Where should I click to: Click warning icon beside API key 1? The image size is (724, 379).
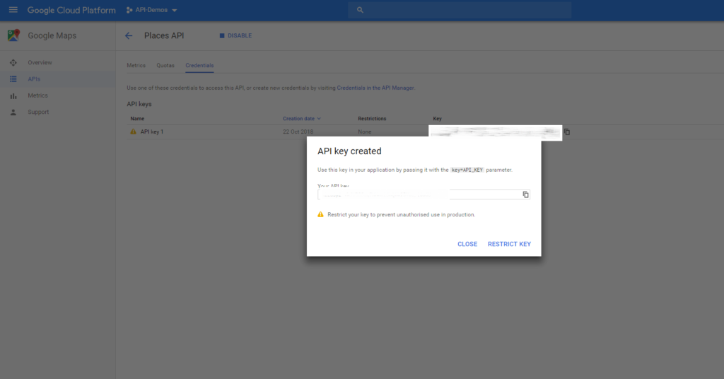(133, 132)
